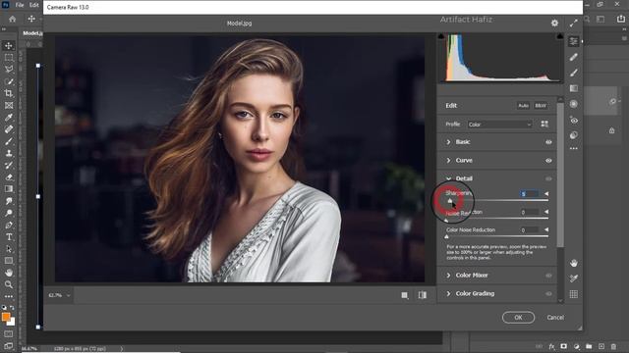Collapse the Detail panel
Image resolution: width=629 pixels, height=353 pixels.
pos(448,178)
